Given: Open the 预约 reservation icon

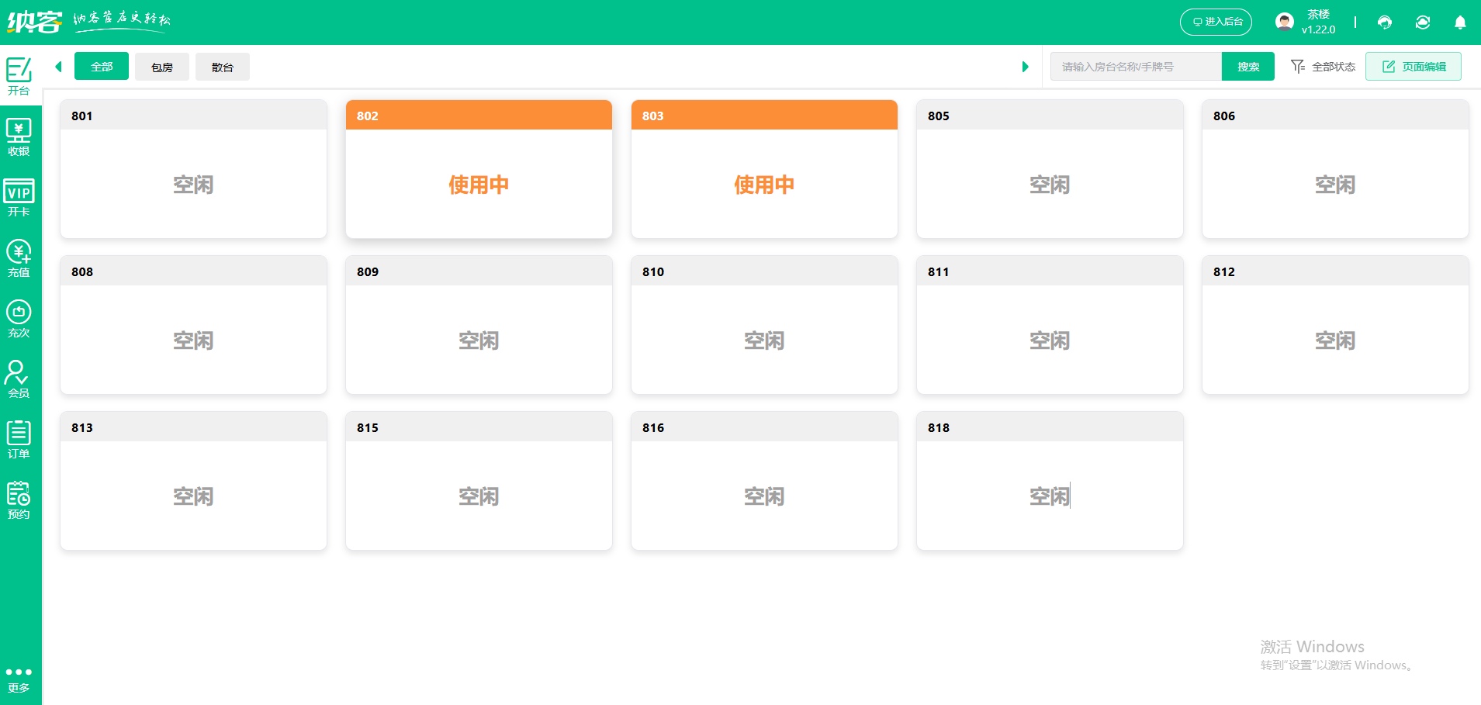Looking at the screenshot, I should click(19, 500).
